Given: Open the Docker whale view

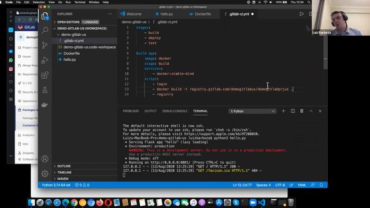Looking at the screenshot, I should 45,105.
